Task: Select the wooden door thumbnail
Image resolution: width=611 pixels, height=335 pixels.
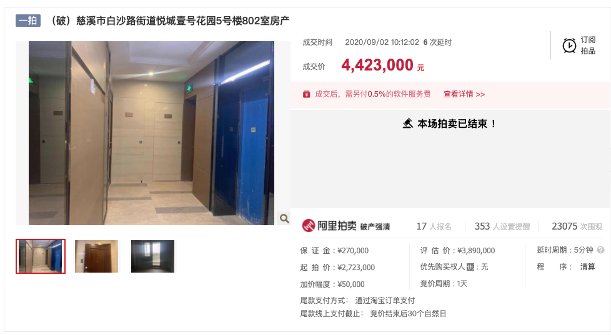Action: click(x=96, y=256)
